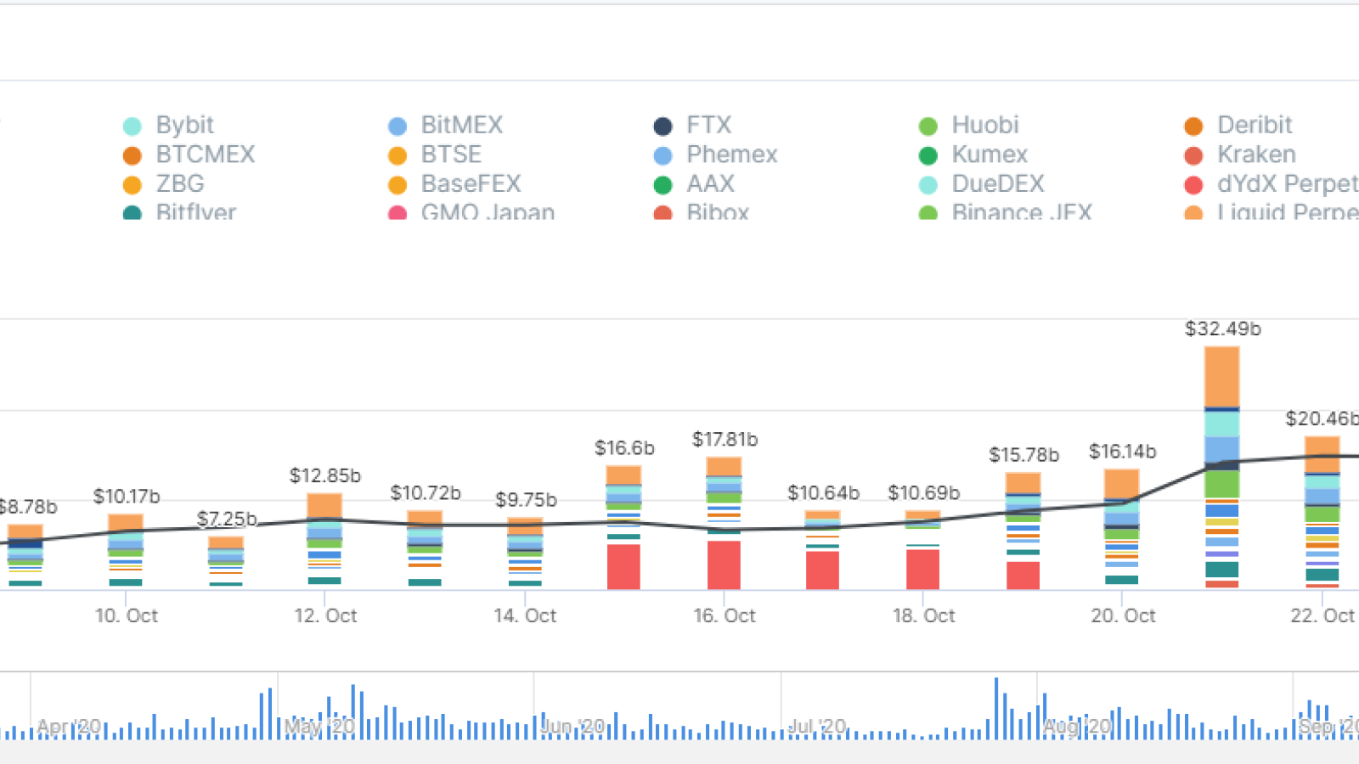Viewport: 1359px width, 764px height.
Task: Click the May '20 marker in the navigator
Action: [319, 727]
